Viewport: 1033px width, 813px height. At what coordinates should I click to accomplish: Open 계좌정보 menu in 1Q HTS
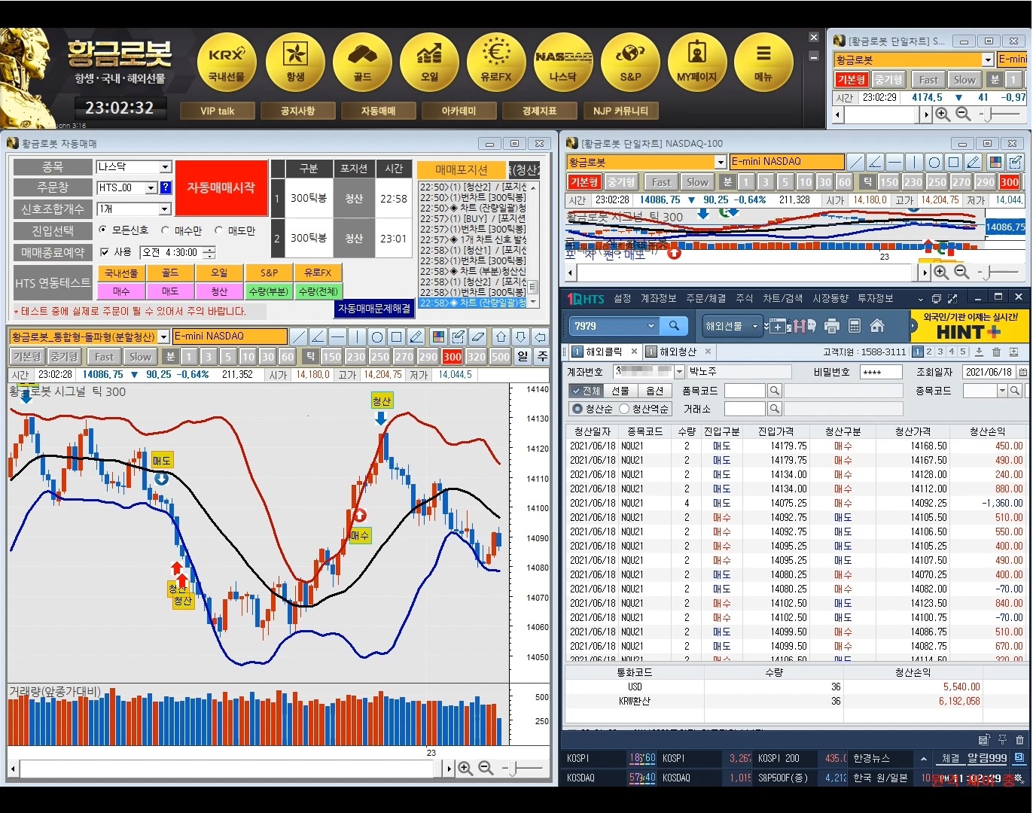pyautogui.click(x=658, y=299)
